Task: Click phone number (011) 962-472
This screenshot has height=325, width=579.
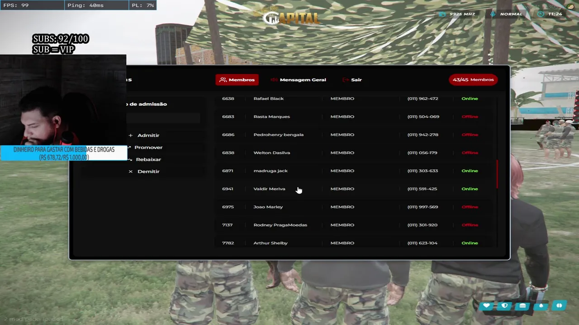Action: tap(422, 98)
